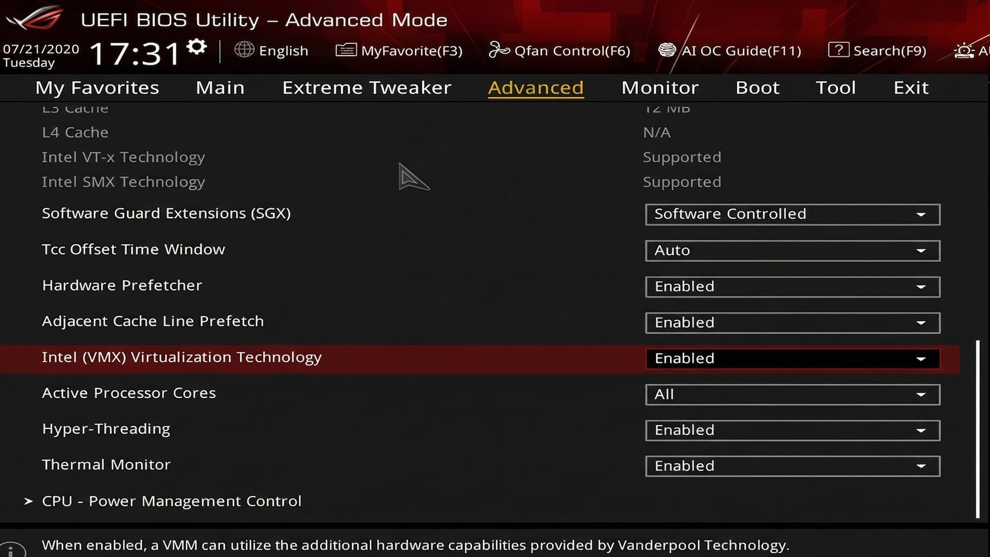Switch to the Boot tab
The width and height of the screenshot is (990, 557).
point(757,88)
